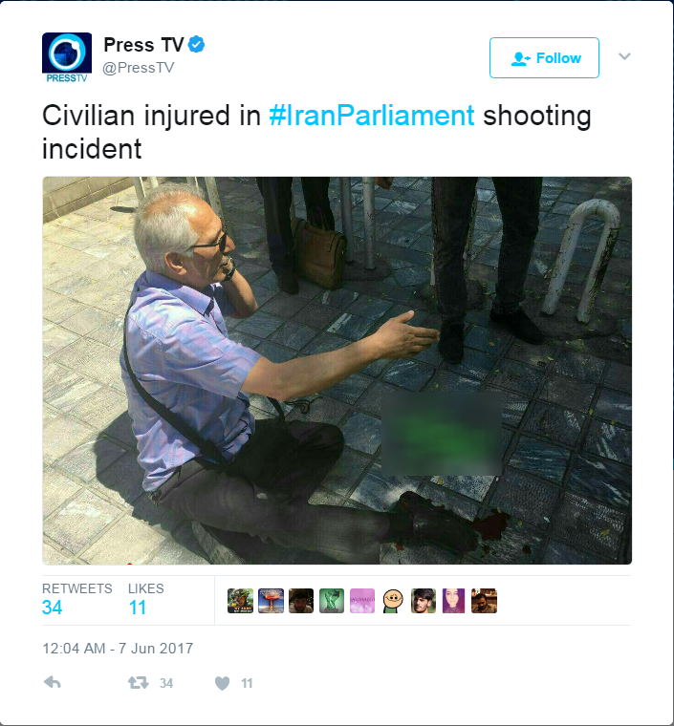Follow the Press TV account
This screenshot has width=674, height=726.
(544, 58)
